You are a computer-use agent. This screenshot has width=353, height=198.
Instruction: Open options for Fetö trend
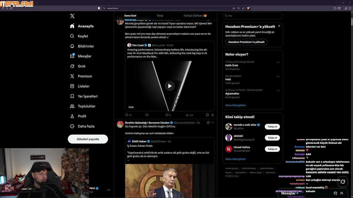[278, 76]
